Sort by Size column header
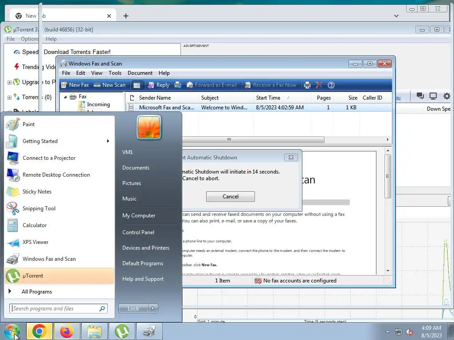The height and width of the screenshot is (340, 454). pos(346,98)
